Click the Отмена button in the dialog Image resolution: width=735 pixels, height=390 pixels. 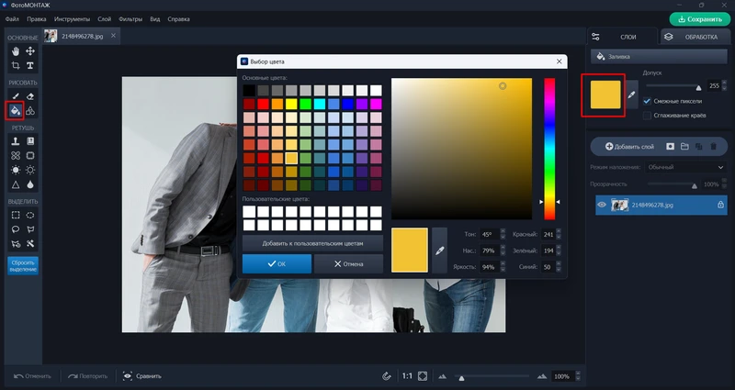(x=348, y=264)
